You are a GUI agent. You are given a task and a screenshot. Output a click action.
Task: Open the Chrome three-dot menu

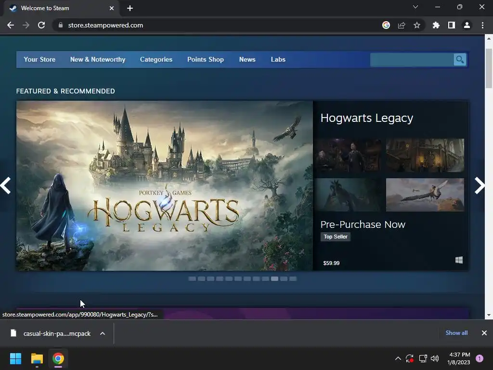(482, 25)
